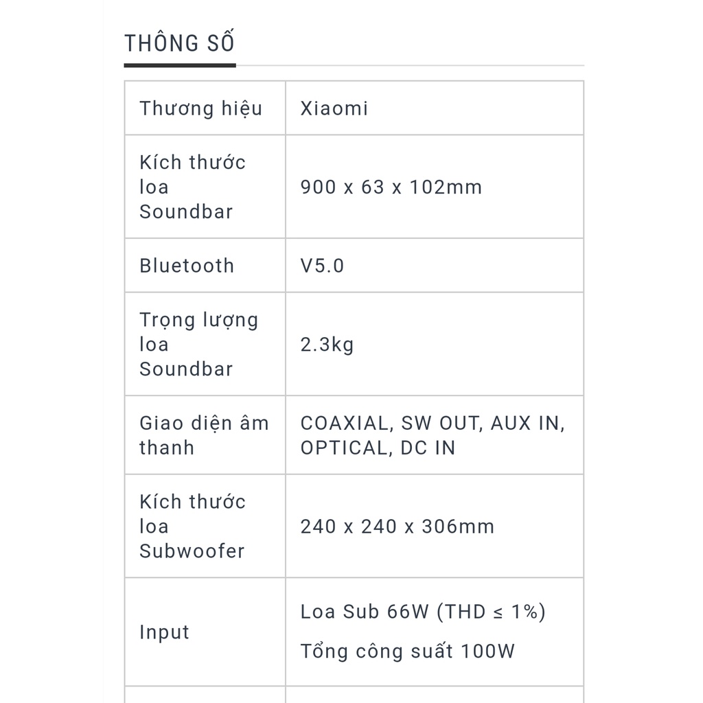Select the 240 x 240 x 306mm value

tap(397, 527)
